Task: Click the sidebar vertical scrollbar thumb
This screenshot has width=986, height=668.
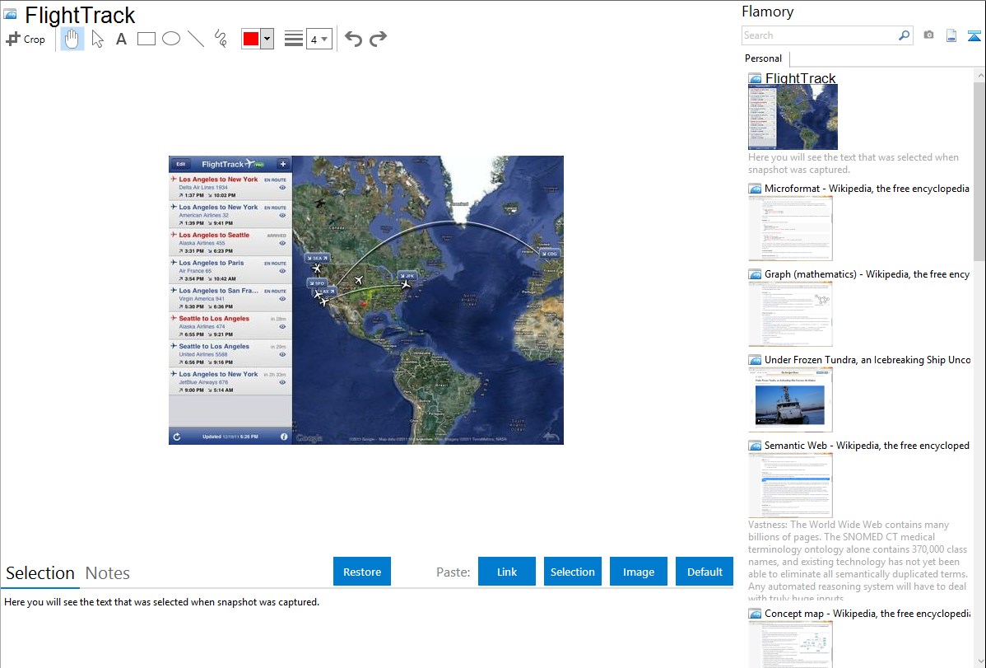Action: click(x=979, y=171)
